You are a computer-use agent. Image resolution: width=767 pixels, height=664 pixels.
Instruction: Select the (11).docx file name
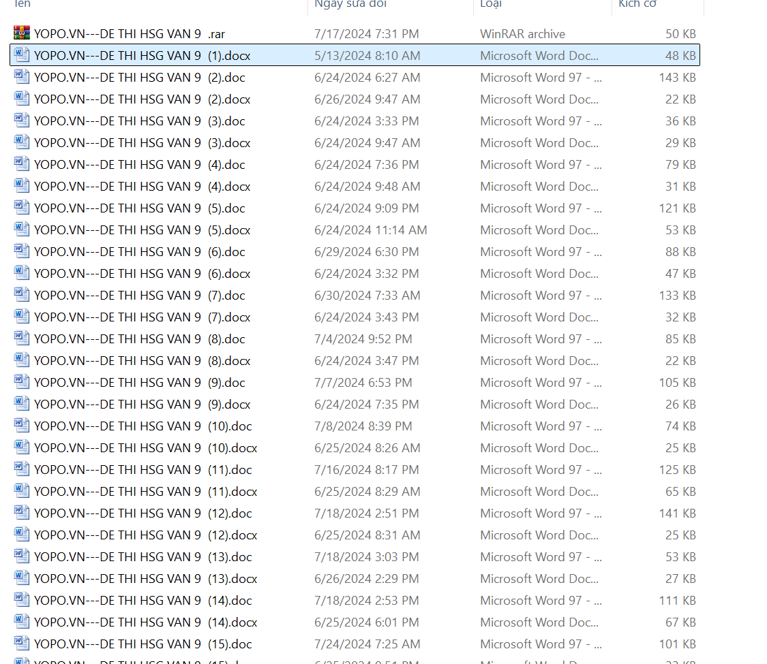pyautogui.click(x=145, y=491)
